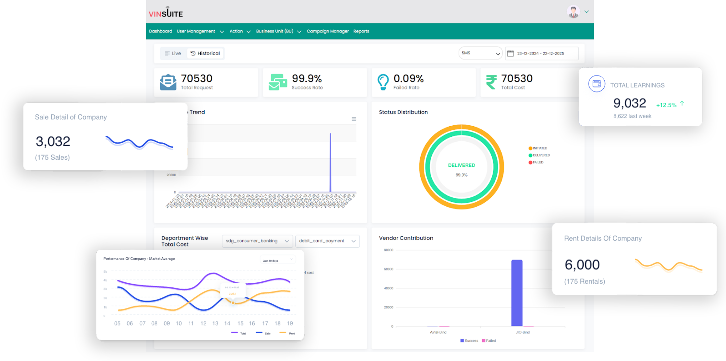Go to Reports page
This screenshot has width=726, height=361.
point(361,31)
